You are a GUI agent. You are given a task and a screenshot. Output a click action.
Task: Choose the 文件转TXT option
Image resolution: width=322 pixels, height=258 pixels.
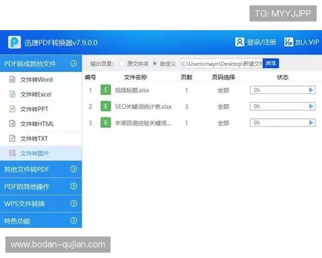pos(34,139)
